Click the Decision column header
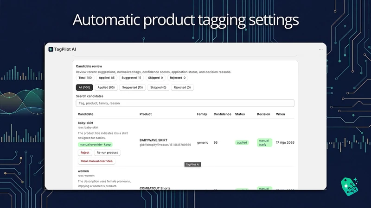This screenshot has height=208, width=371. [263, 114]
